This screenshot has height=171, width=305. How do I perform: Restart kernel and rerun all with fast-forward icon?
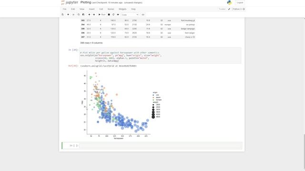(x=118, y=15)
